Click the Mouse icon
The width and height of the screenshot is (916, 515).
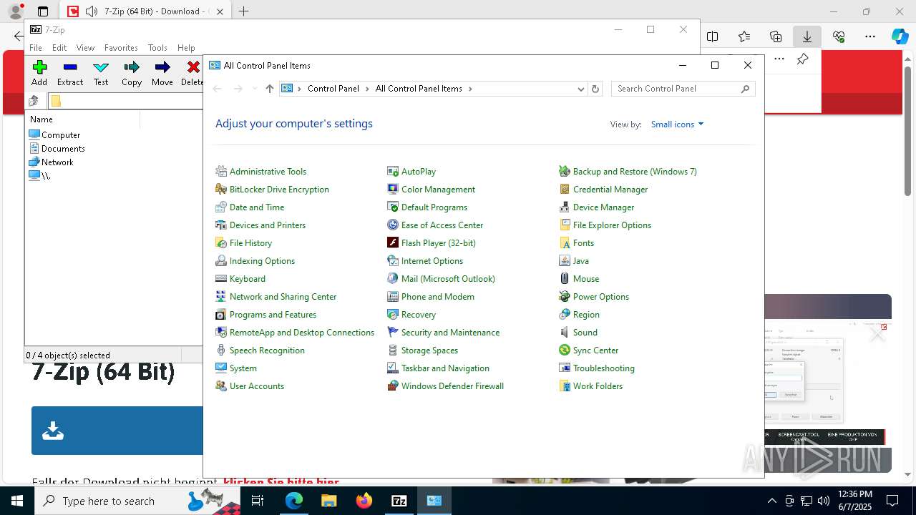click(565, 279)
